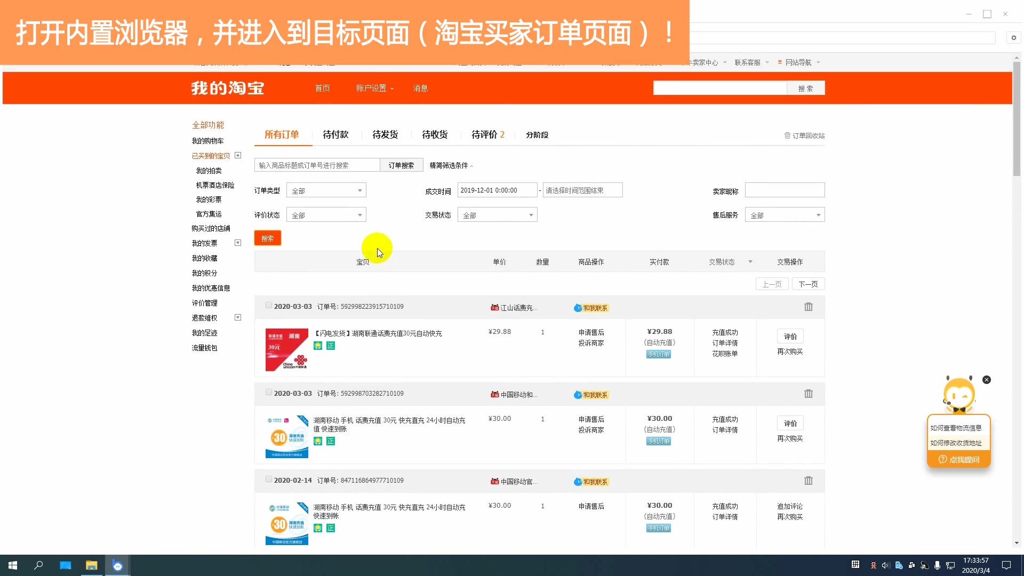Screen dimensions: 1024x576
Task: Delete order 592998223915710109 with its trash icon
Action: [809, 307]
